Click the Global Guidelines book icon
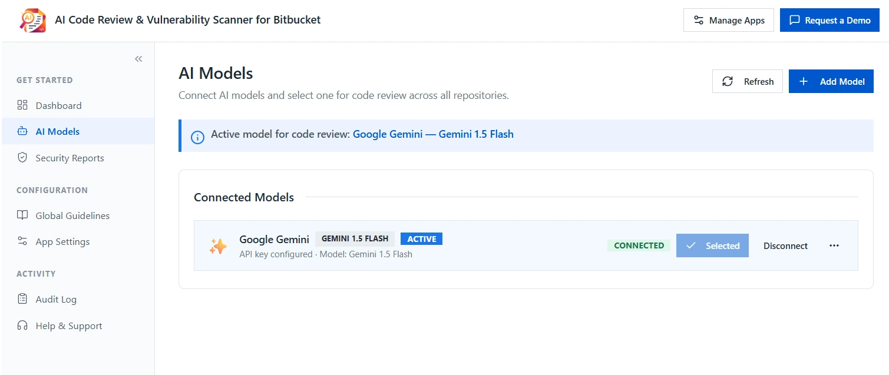The width and height of the screenshot is (889, 375). point(22,215)
